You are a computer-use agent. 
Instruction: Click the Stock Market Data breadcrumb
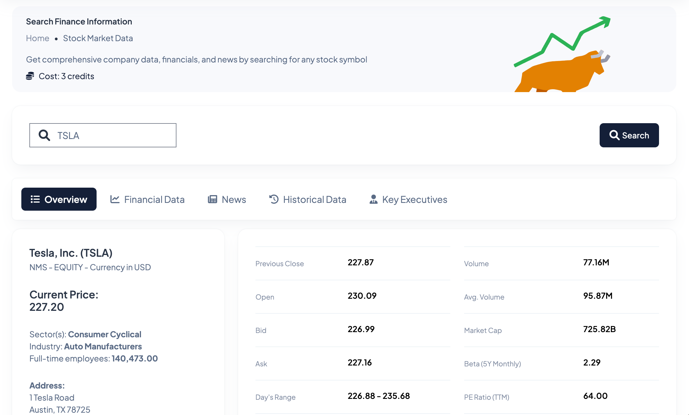(x=98, y=38)
